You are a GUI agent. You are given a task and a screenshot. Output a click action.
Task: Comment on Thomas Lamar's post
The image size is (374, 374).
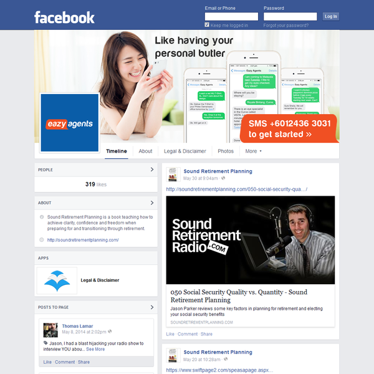click(65, 362)
